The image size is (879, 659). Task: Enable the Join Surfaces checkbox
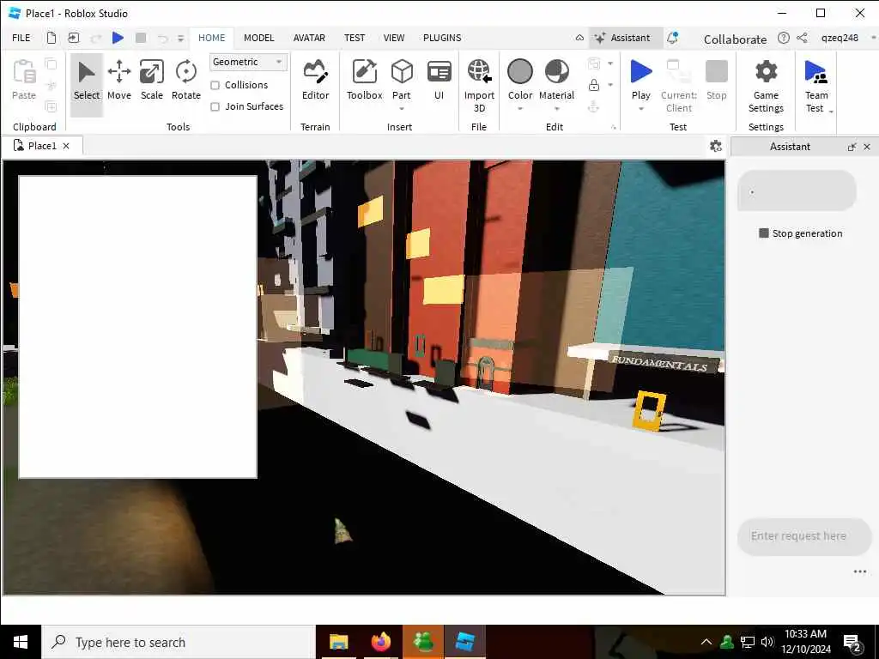pos(215,106)
